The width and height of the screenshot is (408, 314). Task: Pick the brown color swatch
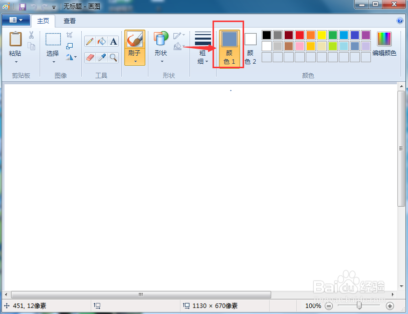[289, 46]
